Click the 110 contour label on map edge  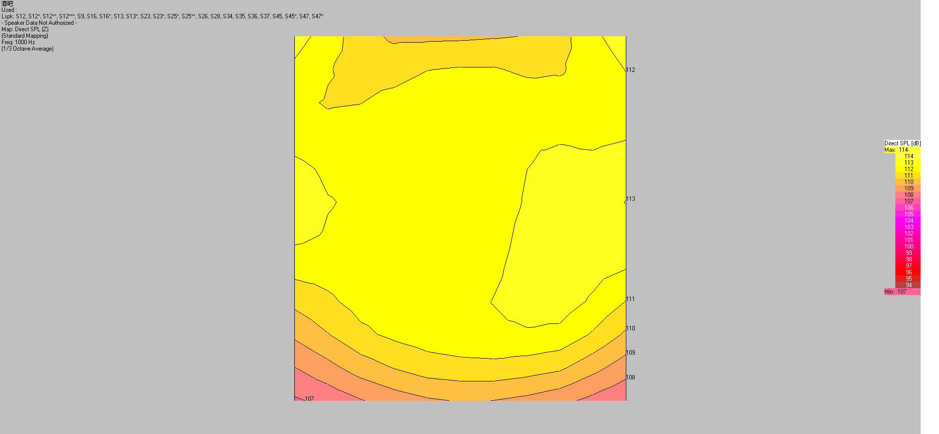point(630,328)
